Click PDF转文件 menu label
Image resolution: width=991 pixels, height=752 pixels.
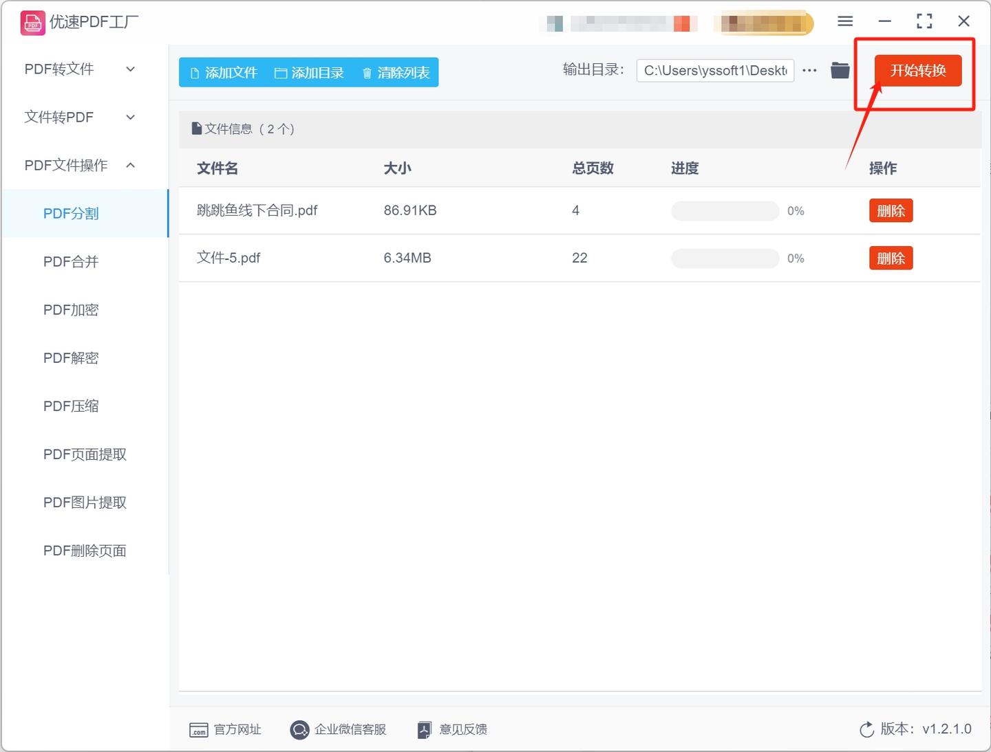tap(59, 69)
